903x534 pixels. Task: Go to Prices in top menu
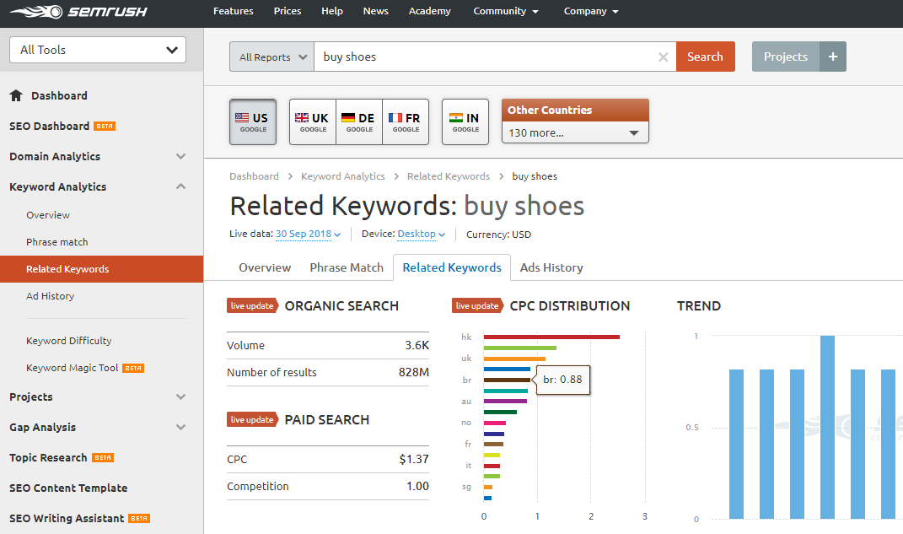click(288, 11)
